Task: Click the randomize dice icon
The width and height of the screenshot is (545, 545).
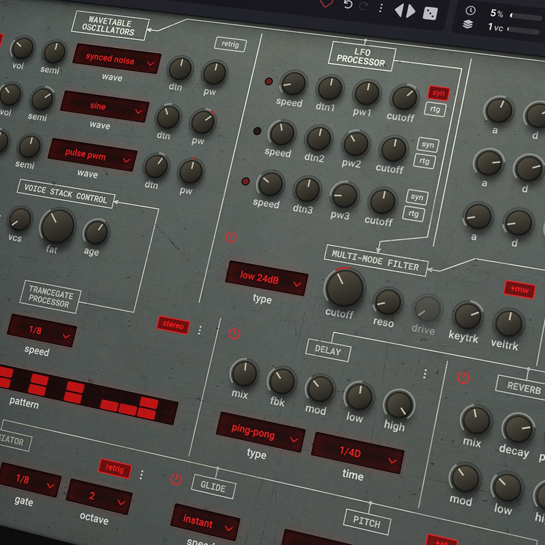Action: (x=430, y=14)
